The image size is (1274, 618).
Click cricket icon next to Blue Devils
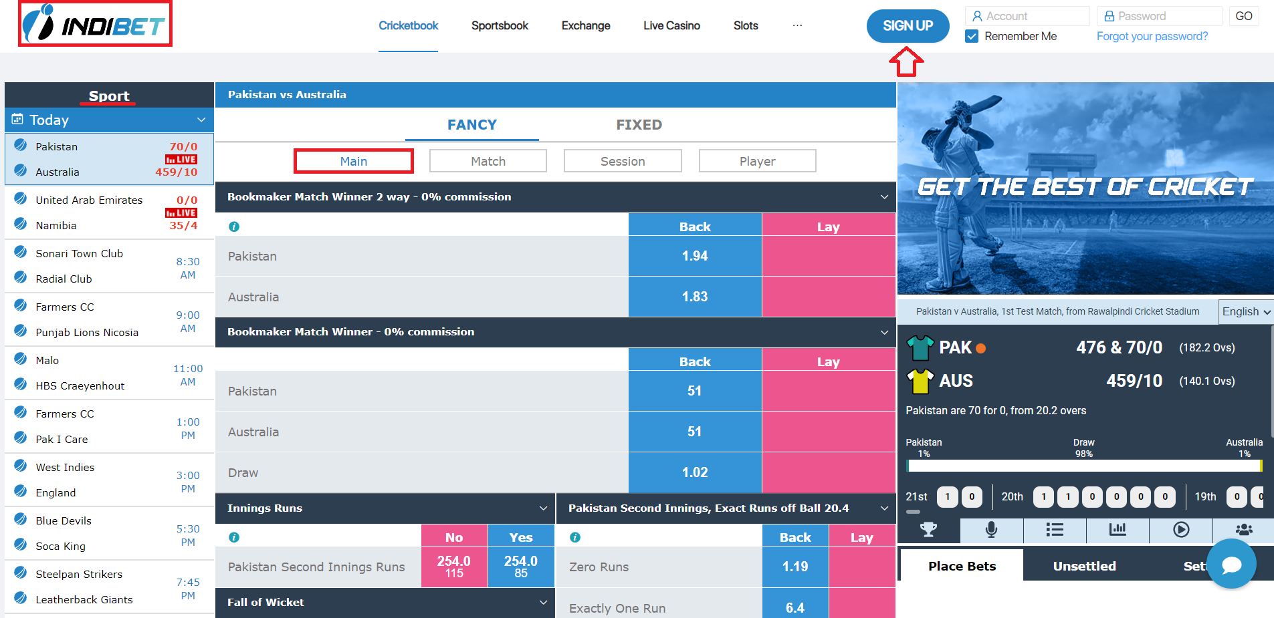point(21,519)
